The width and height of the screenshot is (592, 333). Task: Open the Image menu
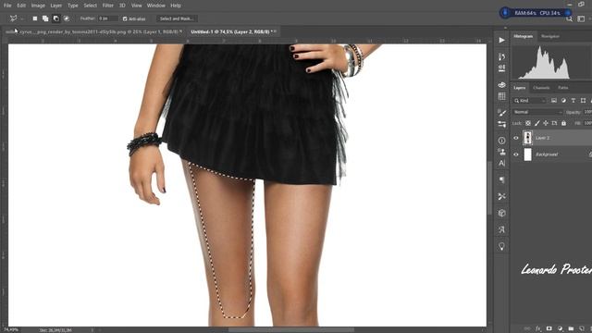coord(38,6)
